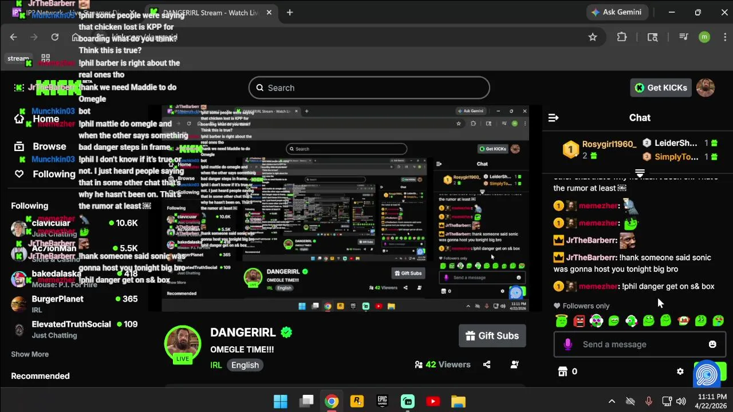Launch Rockstar Games Launcher from taskbar
Viewport: 733px width, 412px height.
point(357,401)
